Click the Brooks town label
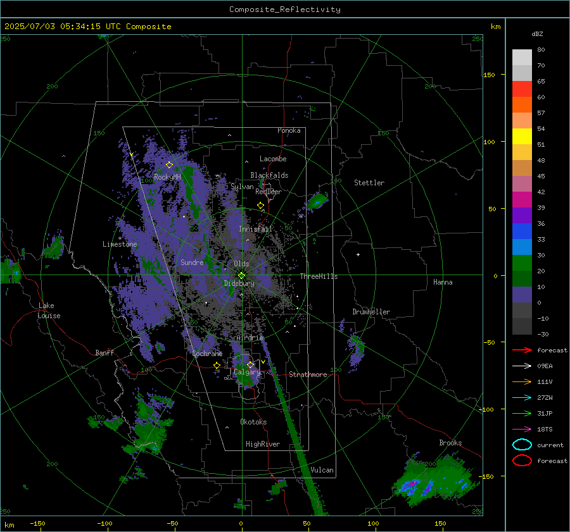The image size is (570, 532). pyautogui.click(x=450, y=443)
